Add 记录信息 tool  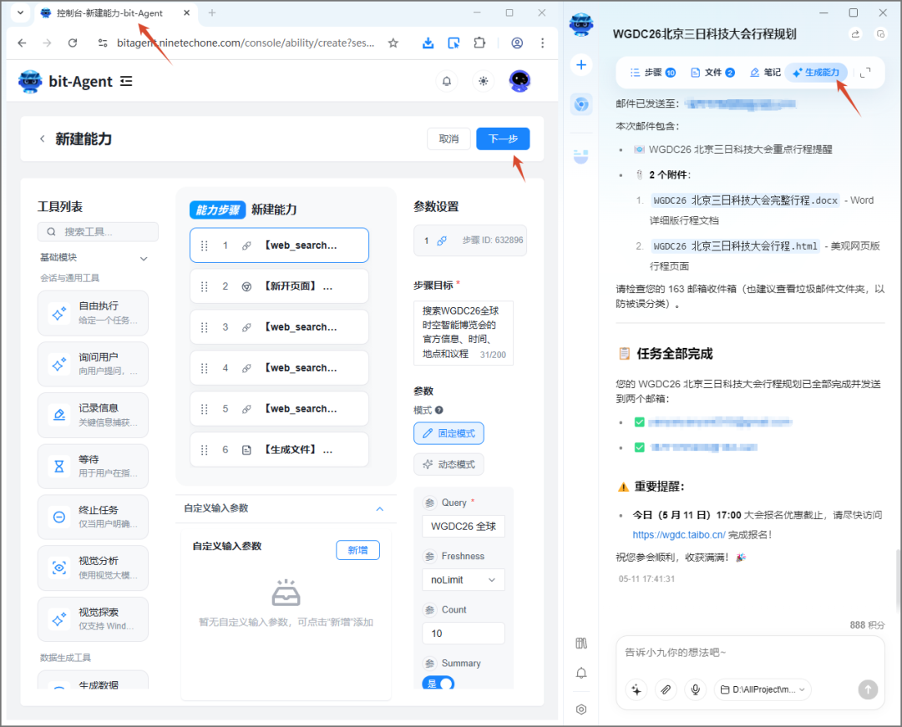pos(94,415)
